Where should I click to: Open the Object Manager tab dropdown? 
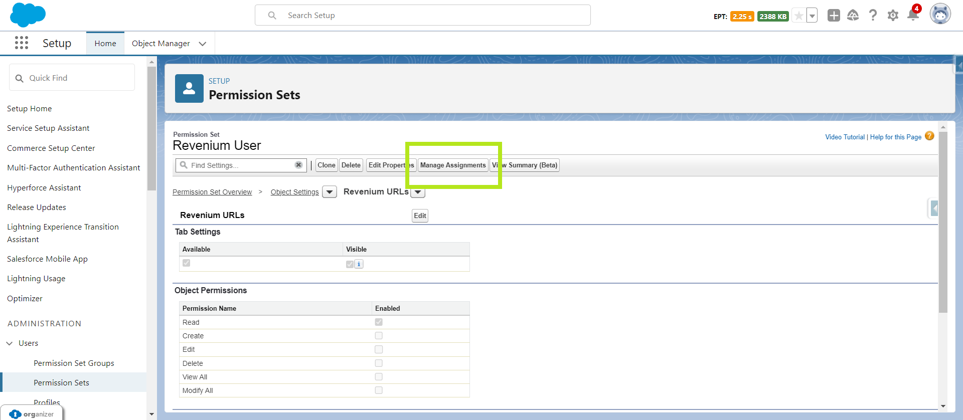tap(203, 44)
